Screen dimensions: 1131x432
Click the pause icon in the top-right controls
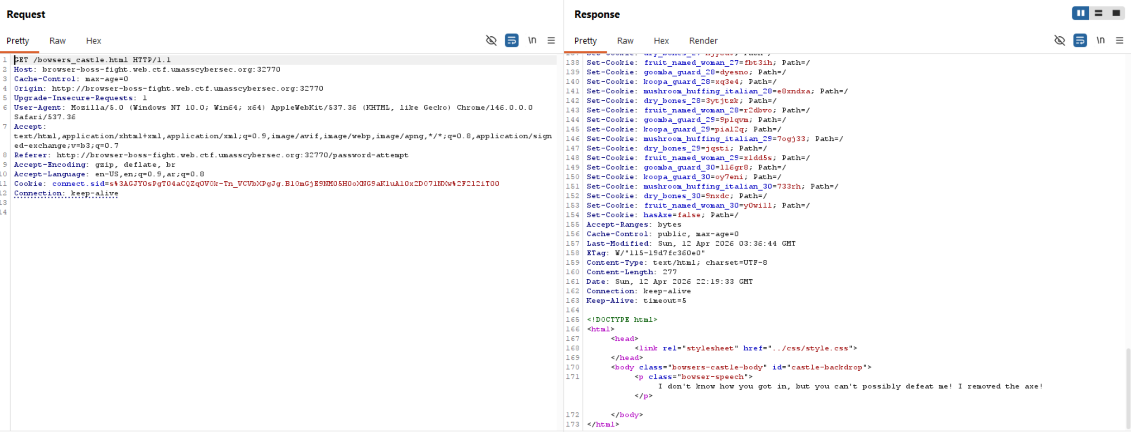(1080, 13)
